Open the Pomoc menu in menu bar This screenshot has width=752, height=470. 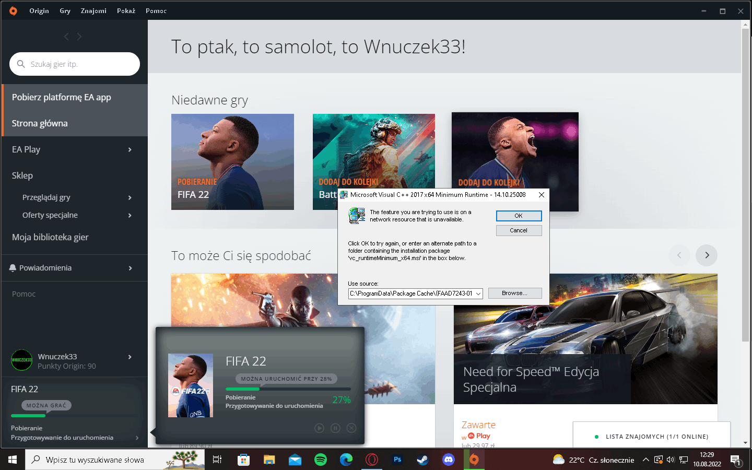[156, 10]
